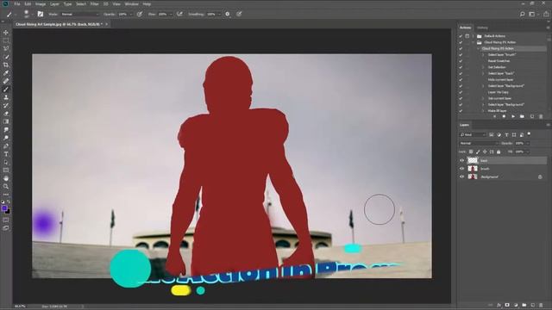Expand the Make fill layer step
Screen dimensions: 552x310
click(x=483, y=111)
